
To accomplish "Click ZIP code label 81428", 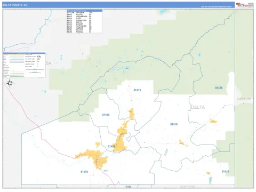I will pos(219,88).
